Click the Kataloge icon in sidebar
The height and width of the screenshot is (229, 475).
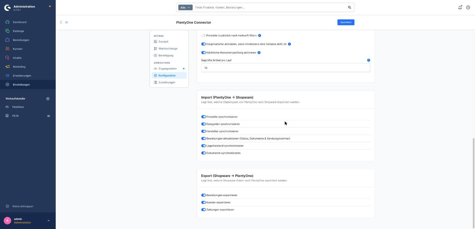[8, 31]
